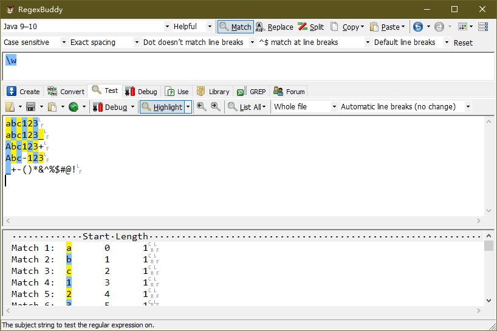Viewport: 497px width, 331px height.
Task: Click the Save test subject disk icon
Action: [x=30, y=107]
